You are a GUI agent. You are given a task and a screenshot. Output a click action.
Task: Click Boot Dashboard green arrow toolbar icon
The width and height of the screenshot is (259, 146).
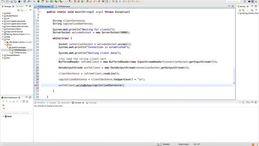(27, 101)
